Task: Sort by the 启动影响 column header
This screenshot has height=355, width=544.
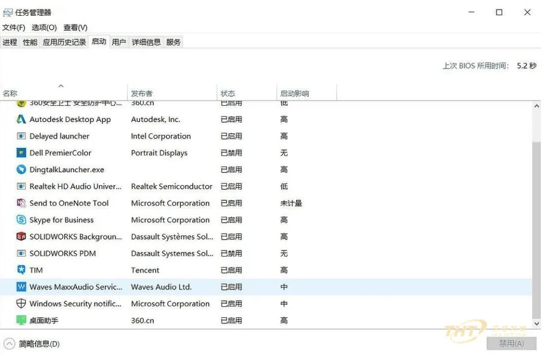Action: pyautogui.click(x=296, y=92)
